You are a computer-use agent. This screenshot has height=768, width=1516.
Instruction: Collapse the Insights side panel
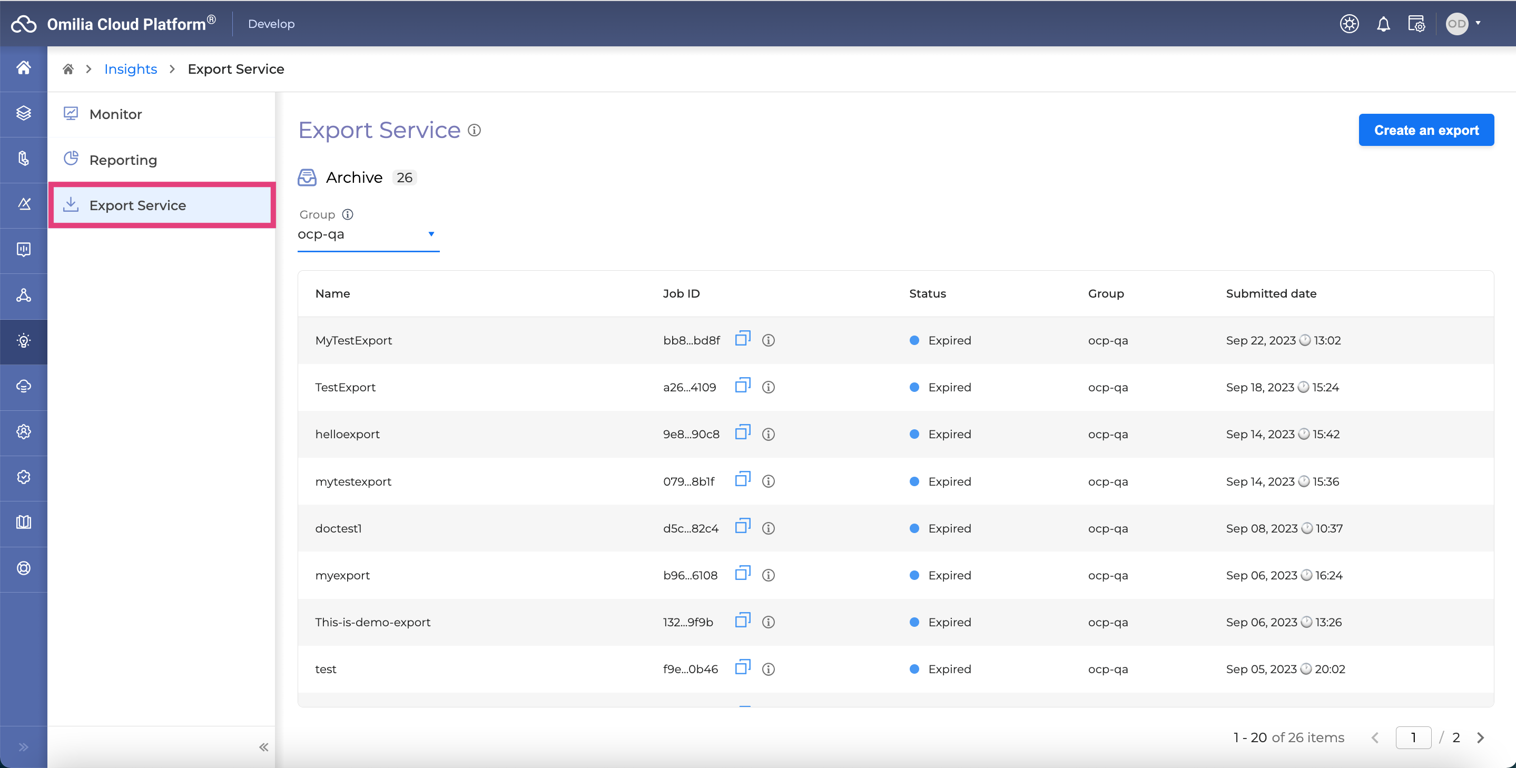(263, 747)
